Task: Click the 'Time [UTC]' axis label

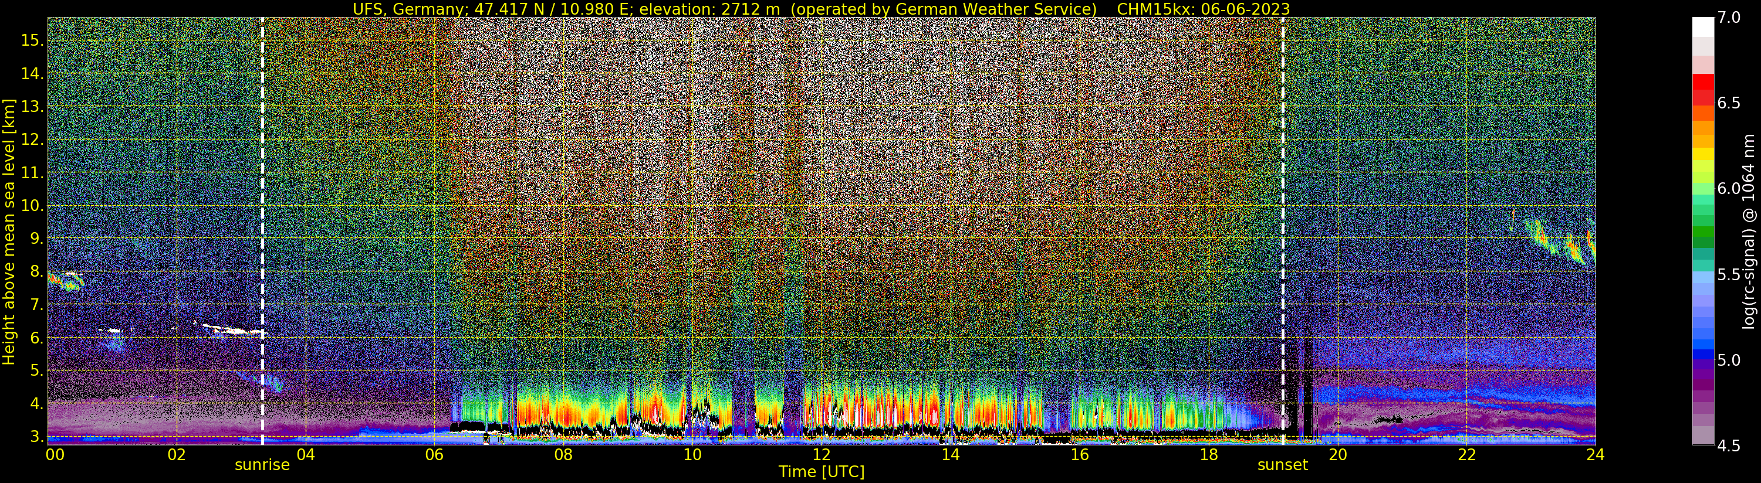Action: tap(821, 472)
